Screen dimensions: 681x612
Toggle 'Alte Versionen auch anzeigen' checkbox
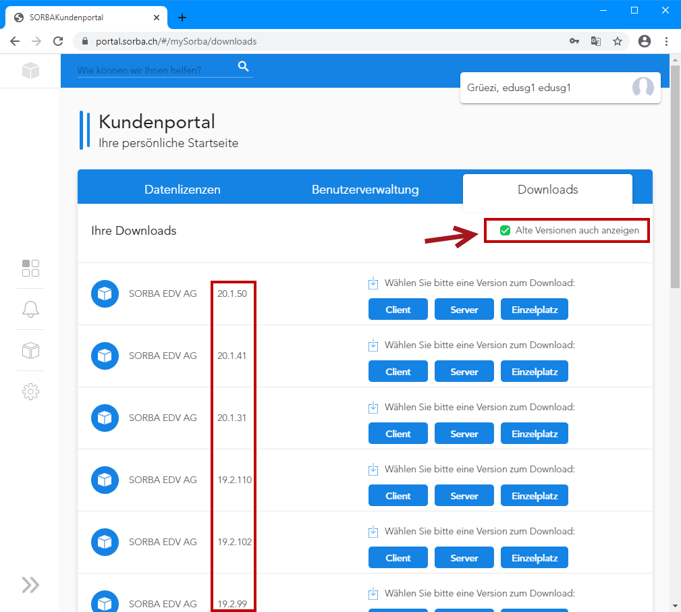coord(505,231)
